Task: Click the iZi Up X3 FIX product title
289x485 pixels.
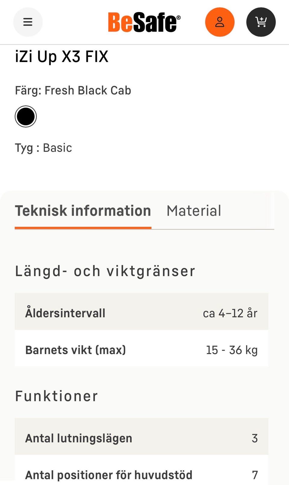Action: [x=62, y=57]
